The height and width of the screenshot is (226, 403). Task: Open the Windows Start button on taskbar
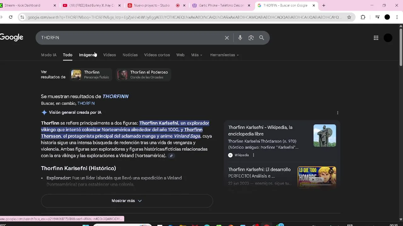coord(85,225)
